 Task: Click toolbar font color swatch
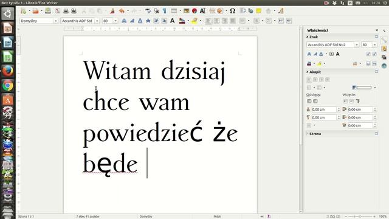click(x=182, y=21)
